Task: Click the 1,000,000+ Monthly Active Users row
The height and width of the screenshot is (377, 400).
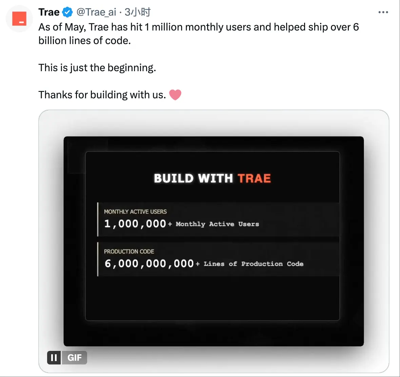Action: point(219,220)
